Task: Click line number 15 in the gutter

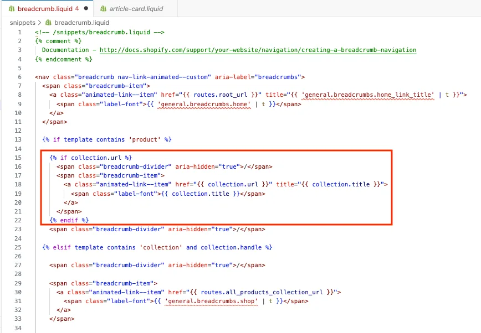Action: (x=18, y=158)
